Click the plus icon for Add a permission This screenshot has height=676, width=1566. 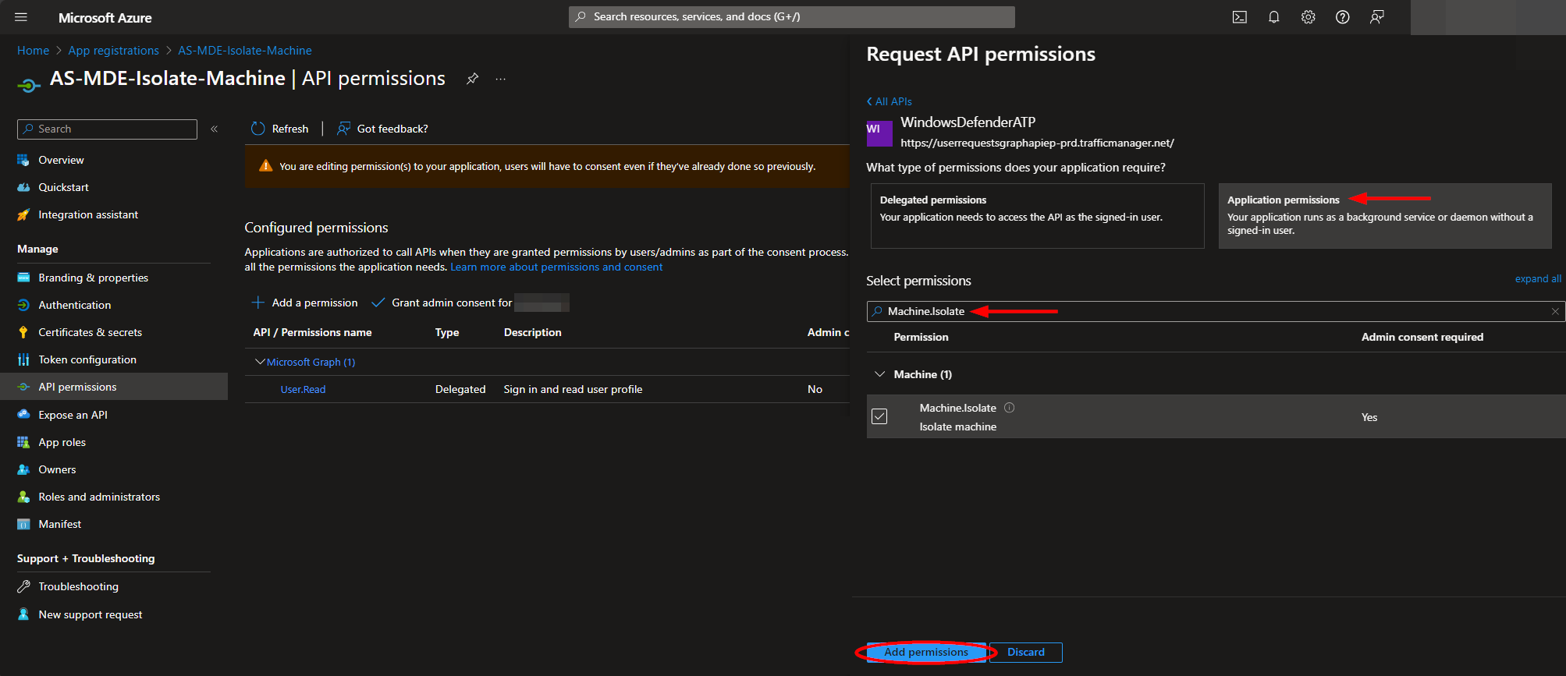(x=258, y=303)
